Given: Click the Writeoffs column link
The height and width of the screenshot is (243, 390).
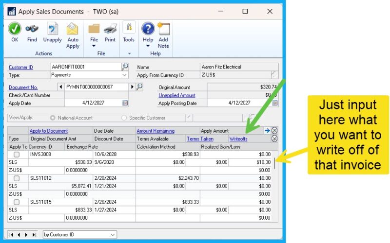Looking at the screenshot, I should tap(238, 139).
